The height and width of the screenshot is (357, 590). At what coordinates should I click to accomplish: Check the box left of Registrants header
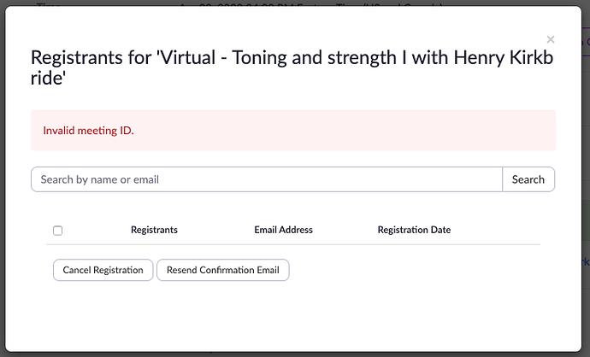[x=58, y=231]
